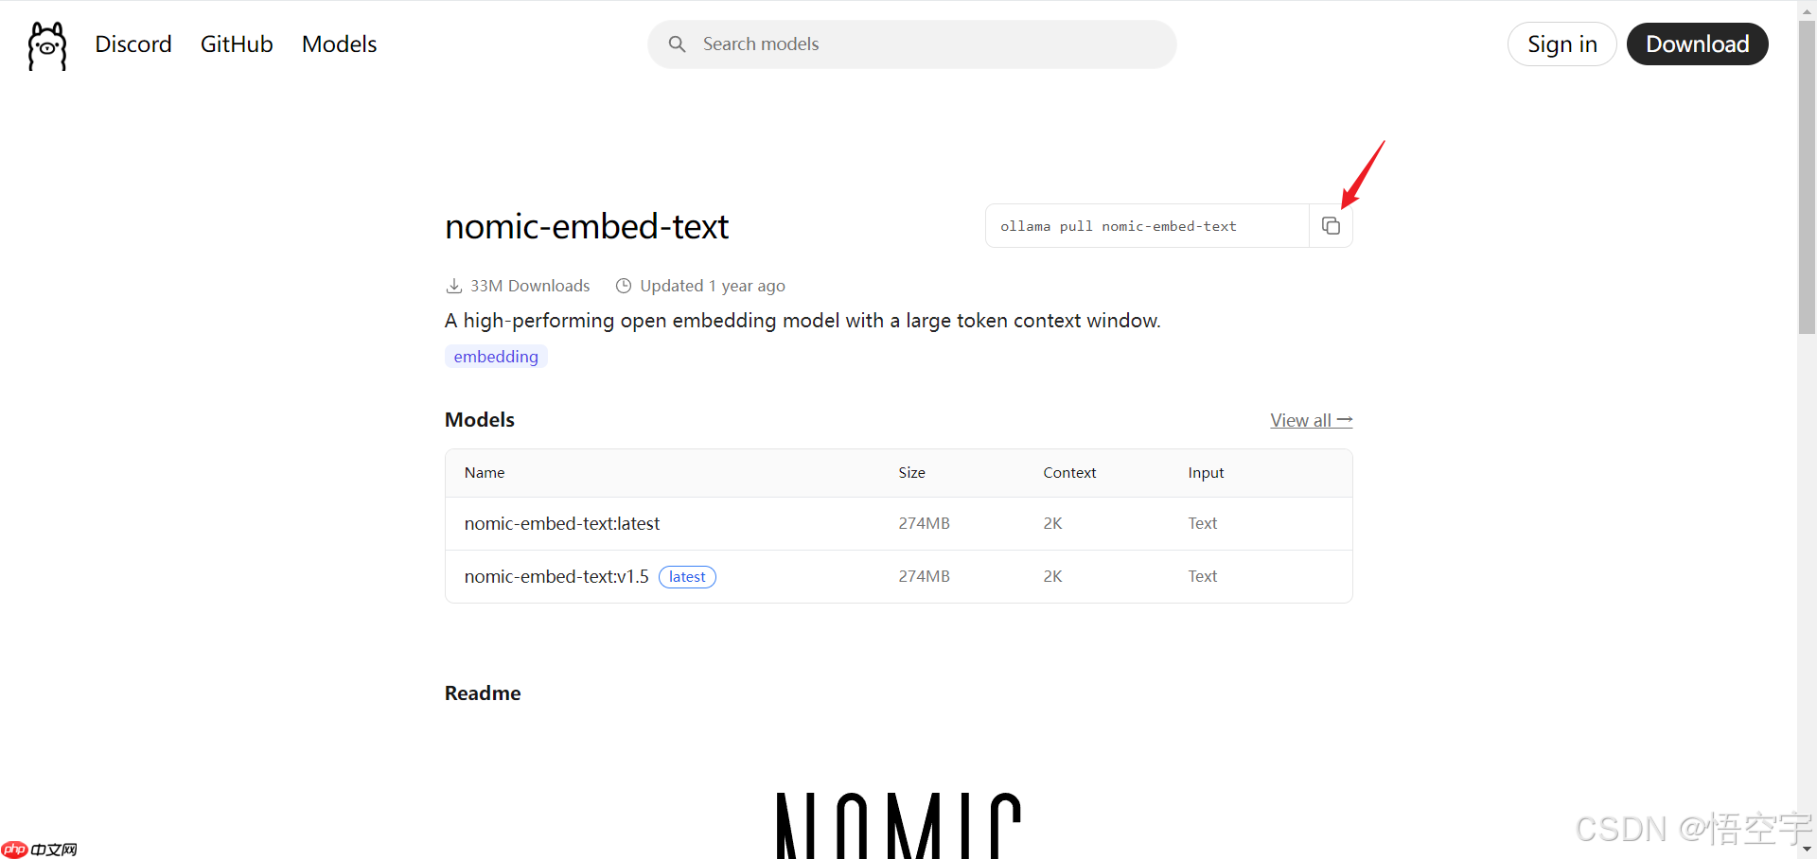The image size is (1817, 859).
Task: Open nomic-embed-text:latest model row
Action: [x=562, y=523]
